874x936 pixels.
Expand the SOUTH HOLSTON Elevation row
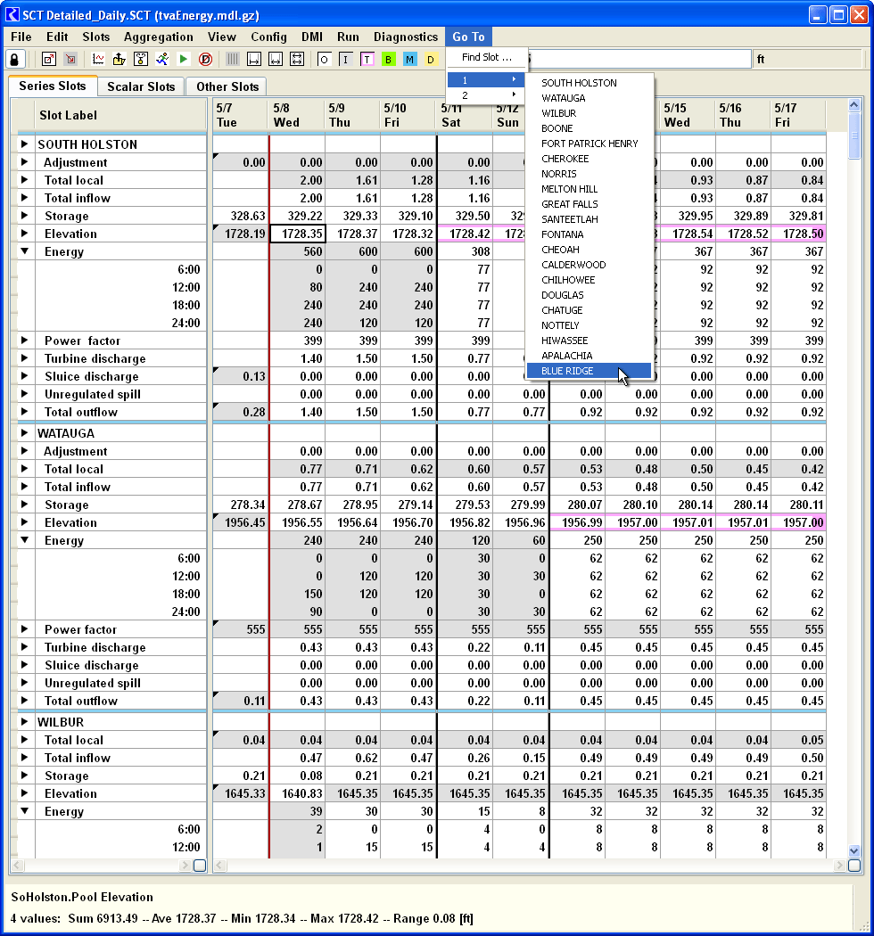(24, 234)
